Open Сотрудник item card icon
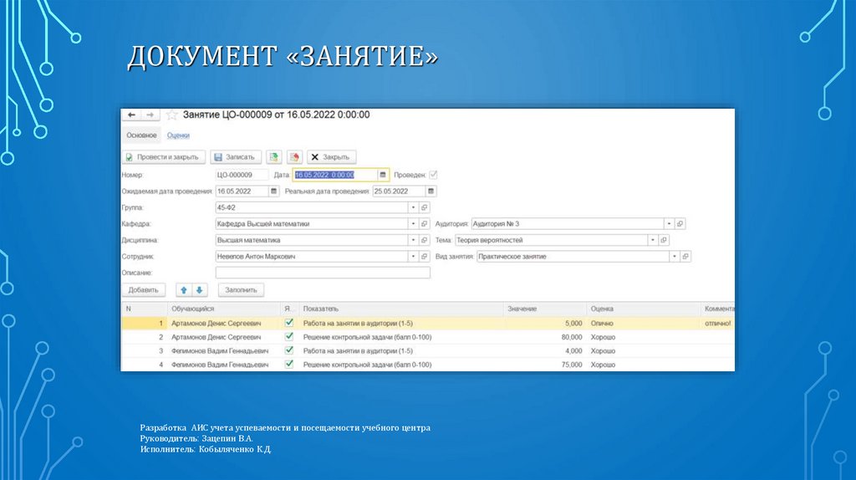The image size is (856, 480). [424, 257]
